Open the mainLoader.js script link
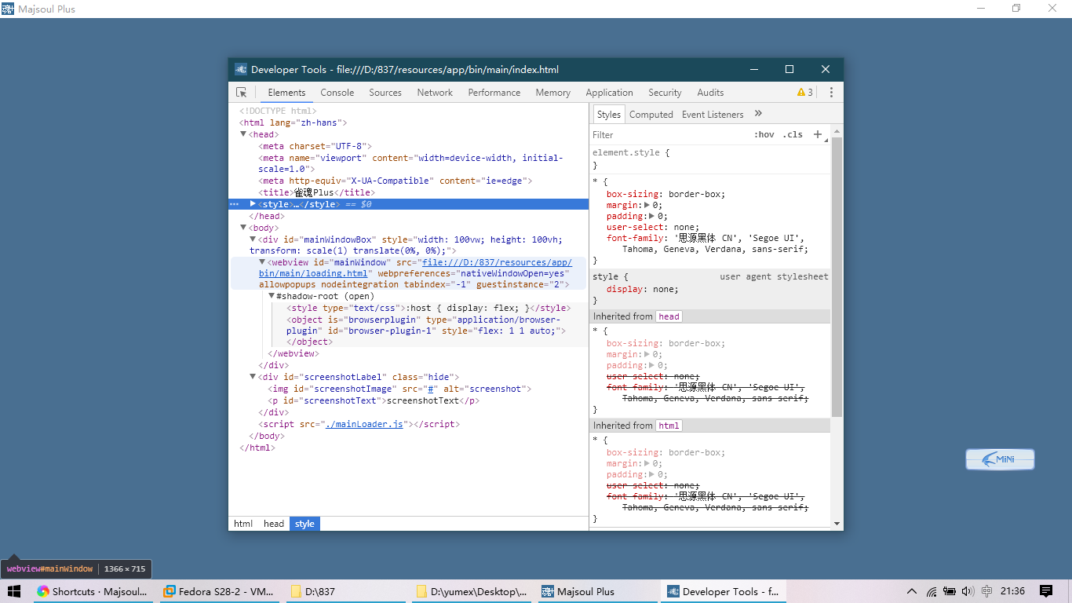The image size is (1072, 603). tap(364, 424)
